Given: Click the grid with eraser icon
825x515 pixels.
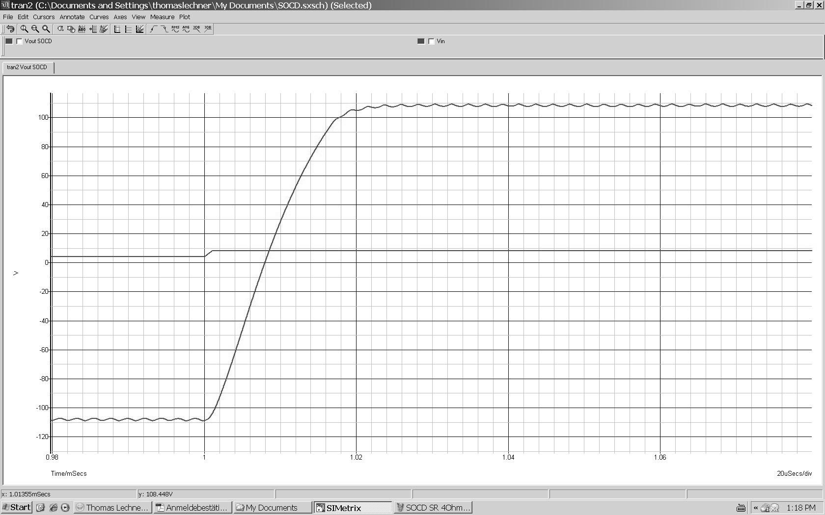Looking at the screenshot, I should (x=104, y=29).
